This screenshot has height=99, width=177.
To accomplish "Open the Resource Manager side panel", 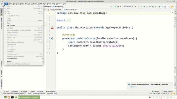I will point(1,23).
